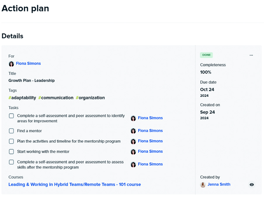Open assignee link on Start working with mentor row
This screenshot has height=199, width=264.
[150, 151]
